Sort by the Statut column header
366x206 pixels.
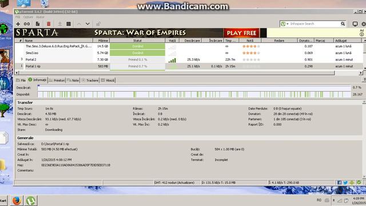click(x=137, y=41)
